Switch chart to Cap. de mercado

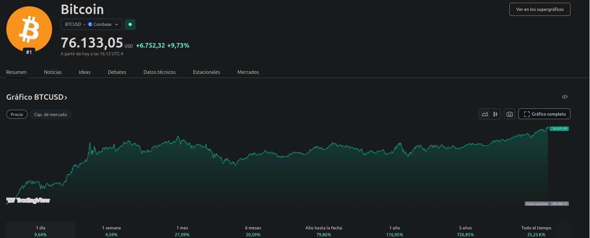pyautogui.click(x=51, y=115)
